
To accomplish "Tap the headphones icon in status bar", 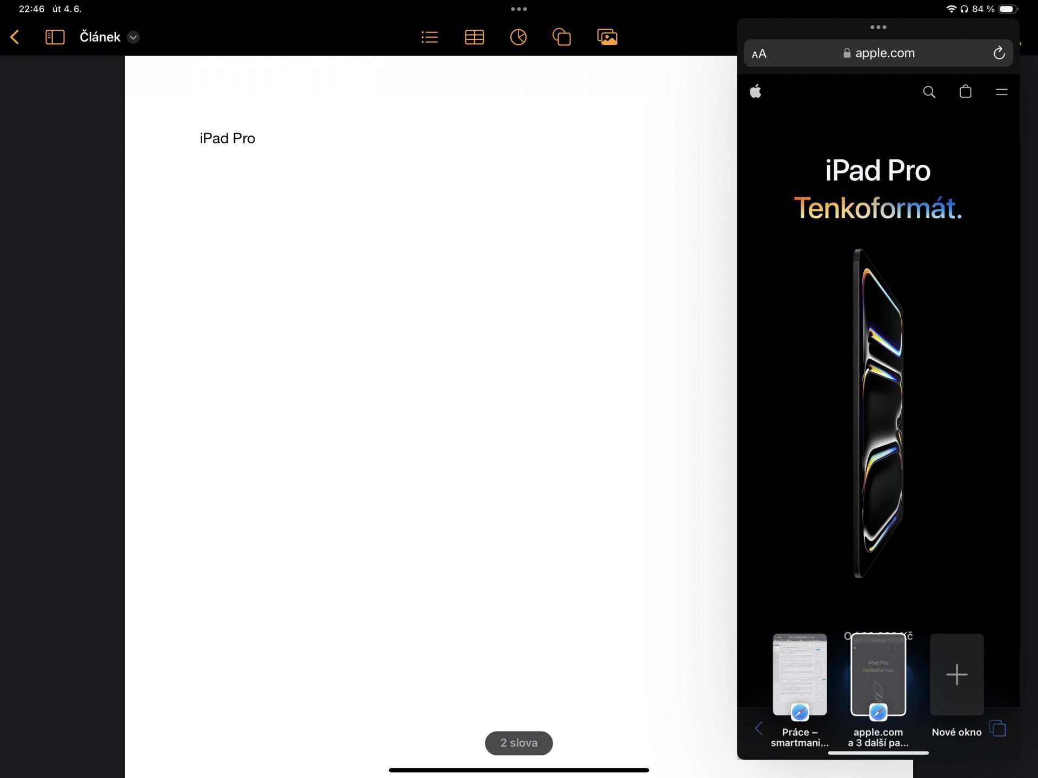I will click(x=964, y=9).
